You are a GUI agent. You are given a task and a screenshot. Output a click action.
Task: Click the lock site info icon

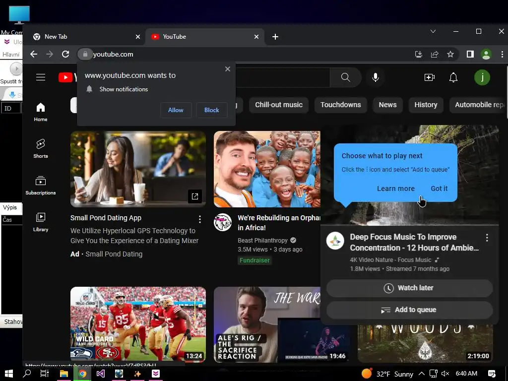[85, 54]
